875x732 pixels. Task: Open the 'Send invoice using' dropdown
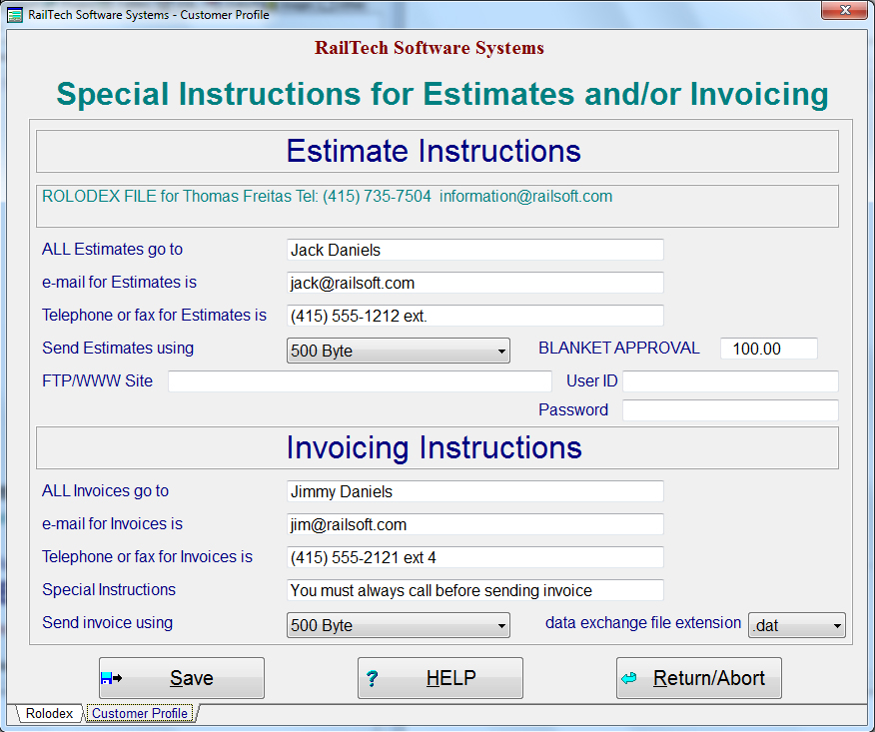tap(501, 625)
